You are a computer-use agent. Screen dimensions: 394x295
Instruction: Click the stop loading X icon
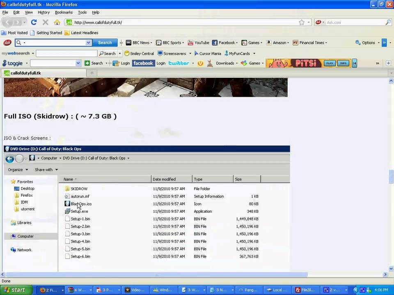coord(46,22)
